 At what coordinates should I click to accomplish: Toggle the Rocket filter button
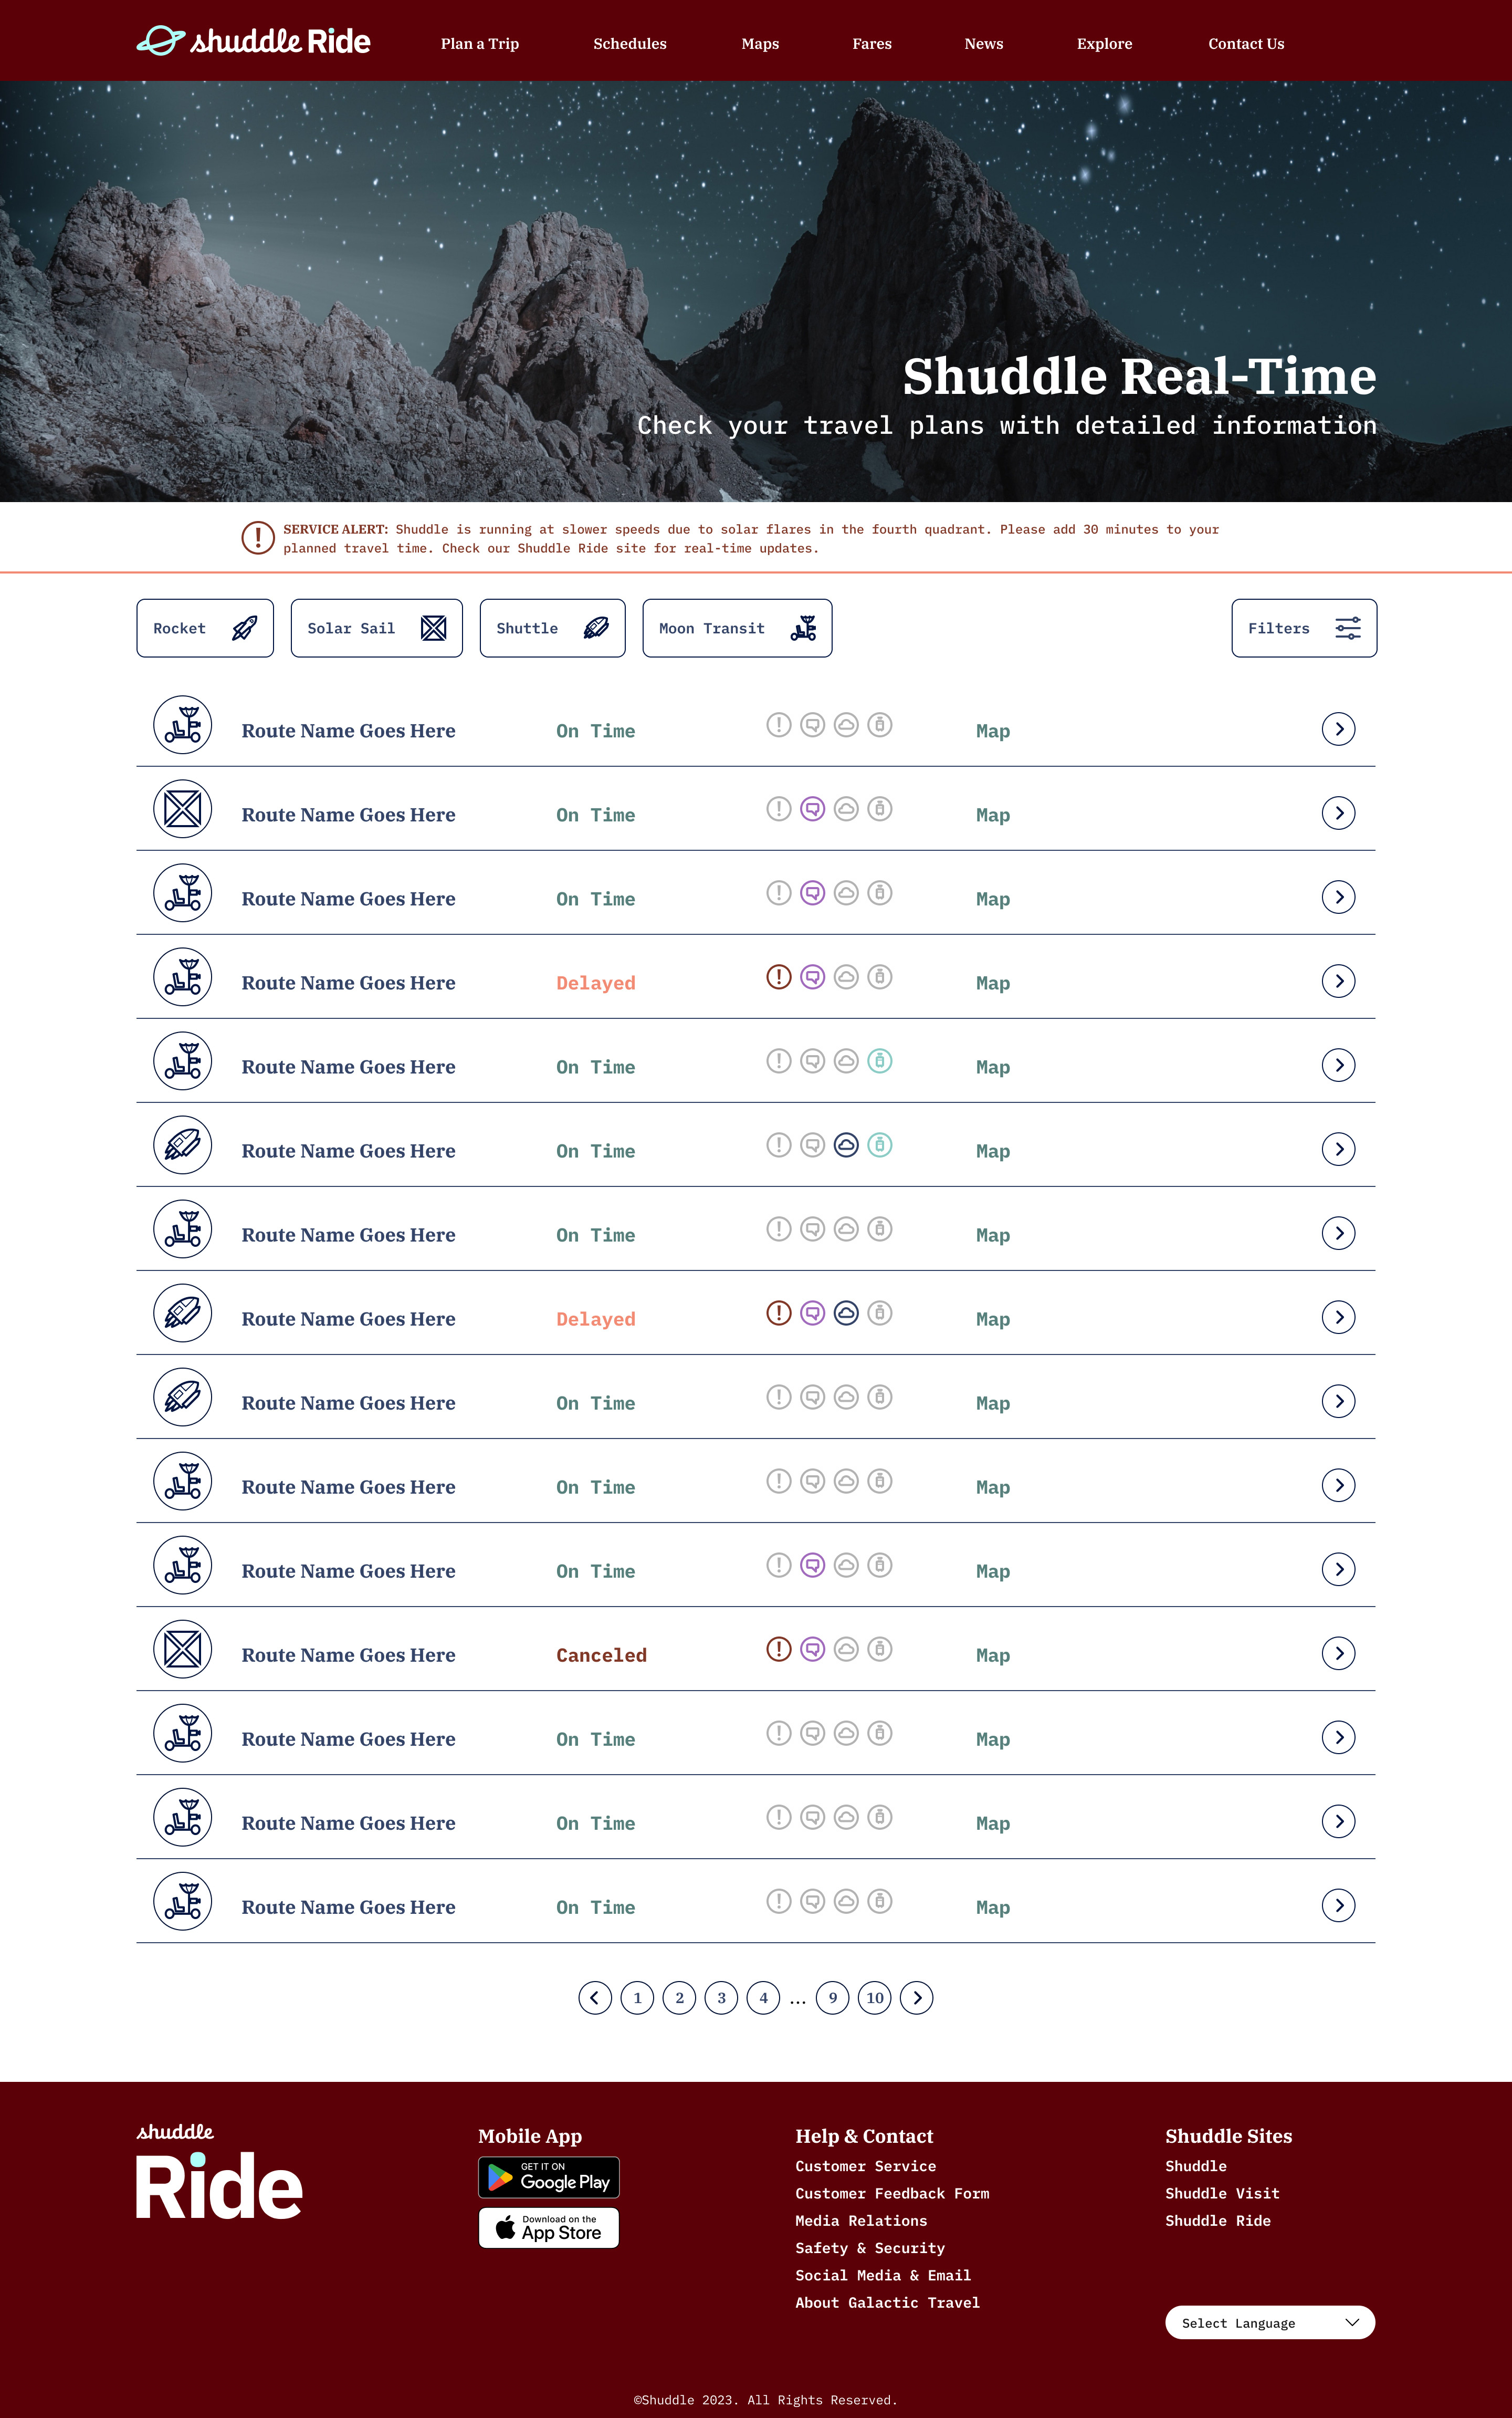205,628
